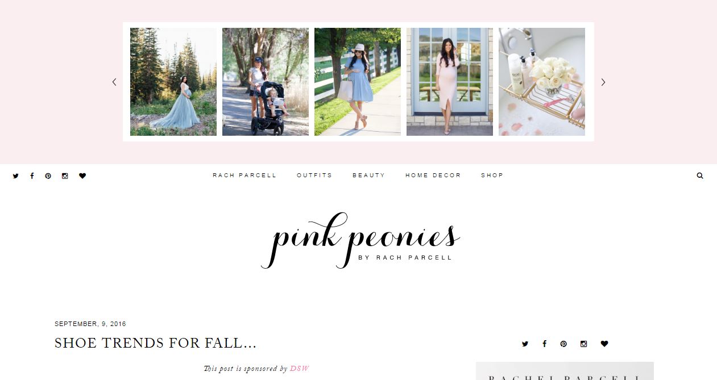Select the Home Decor menu item
The width and height of the screenshot is (717, 380).
click(x=433, y=176)
